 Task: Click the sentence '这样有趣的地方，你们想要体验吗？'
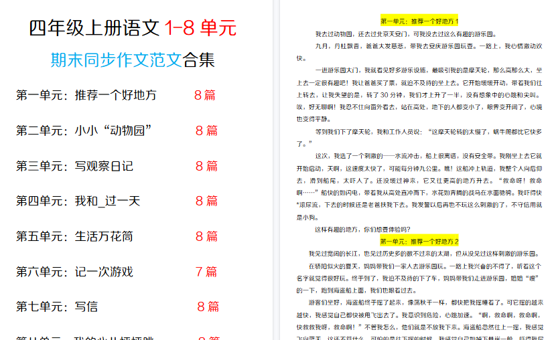click(362, 230)
